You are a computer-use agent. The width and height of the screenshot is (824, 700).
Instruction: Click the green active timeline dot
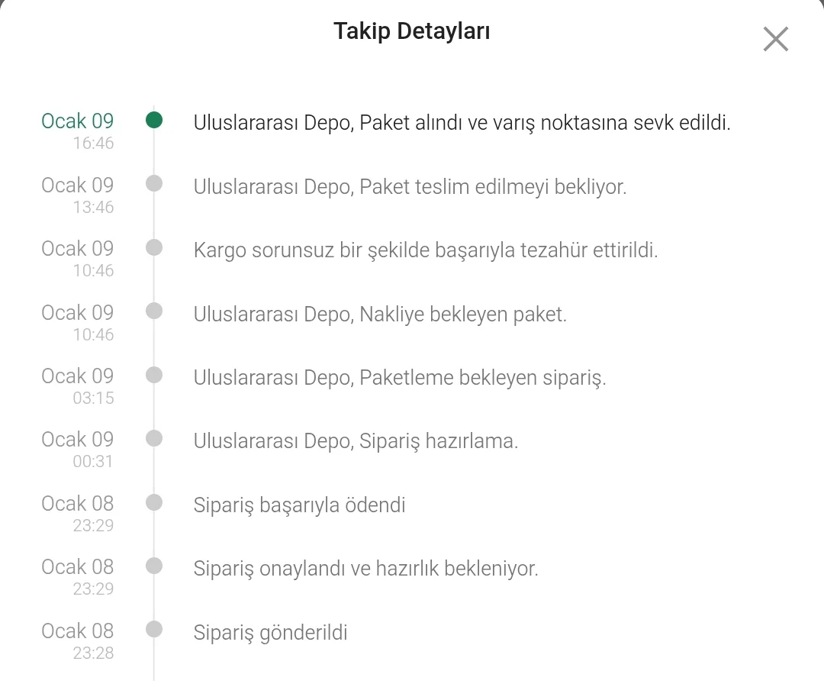coord(154,120)
